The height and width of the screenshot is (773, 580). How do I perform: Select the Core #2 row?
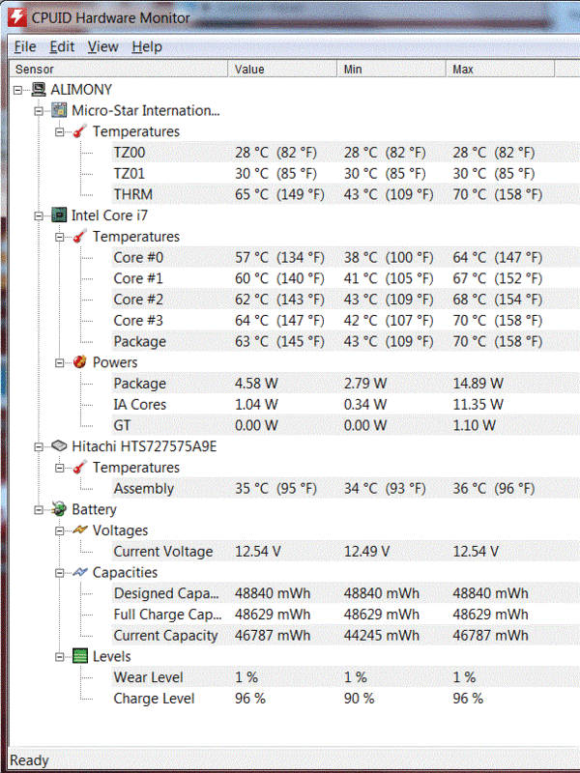346,300
